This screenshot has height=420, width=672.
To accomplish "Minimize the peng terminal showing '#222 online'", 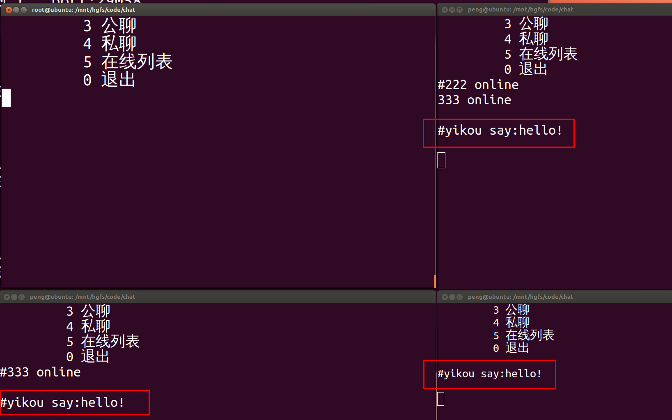I will (452, 9).
